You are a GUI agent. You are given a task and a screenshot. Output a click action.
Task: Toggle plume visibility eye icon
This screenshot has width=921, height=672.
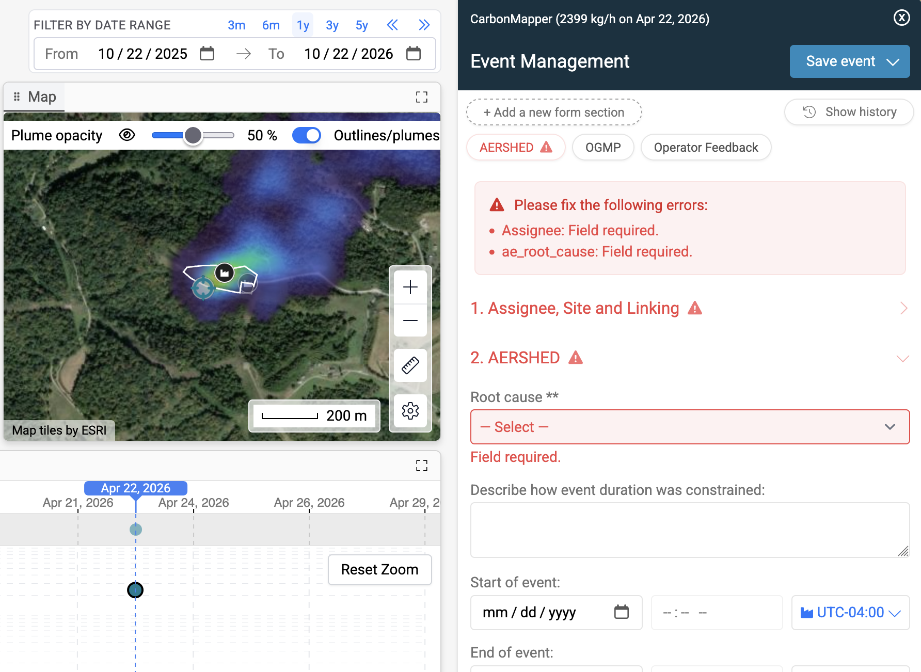click(127, 135)
